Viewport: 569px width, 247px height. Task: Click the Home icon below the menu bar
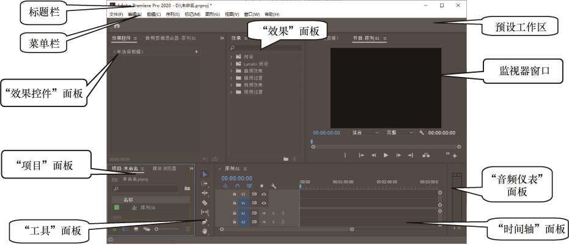(117, 26)
